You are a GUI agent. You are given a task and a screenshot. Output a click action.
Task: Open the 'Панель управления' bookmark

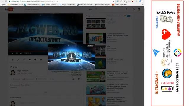(x=120, y=5)
